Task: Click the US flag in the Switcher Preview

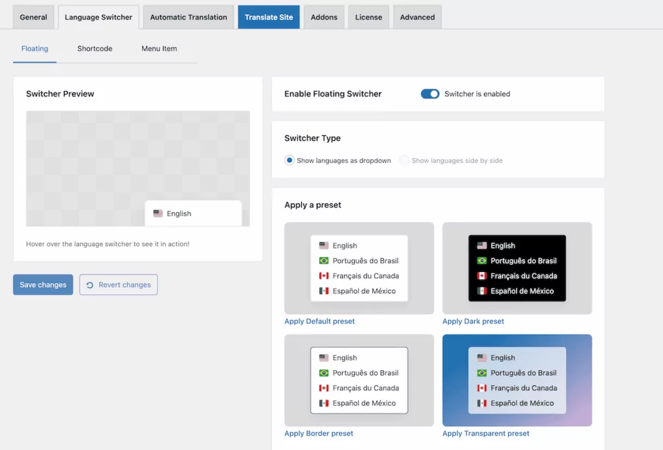Action: [x=157, y=213]
